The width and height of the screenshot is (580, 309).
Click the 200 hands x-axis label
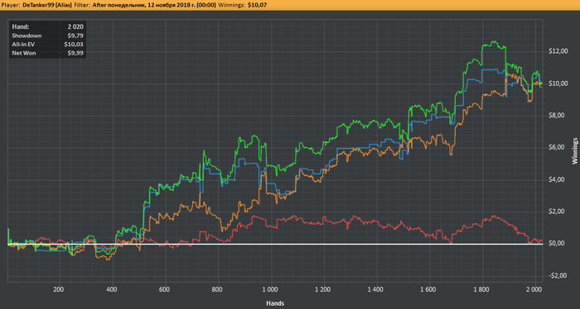point(59,289)
